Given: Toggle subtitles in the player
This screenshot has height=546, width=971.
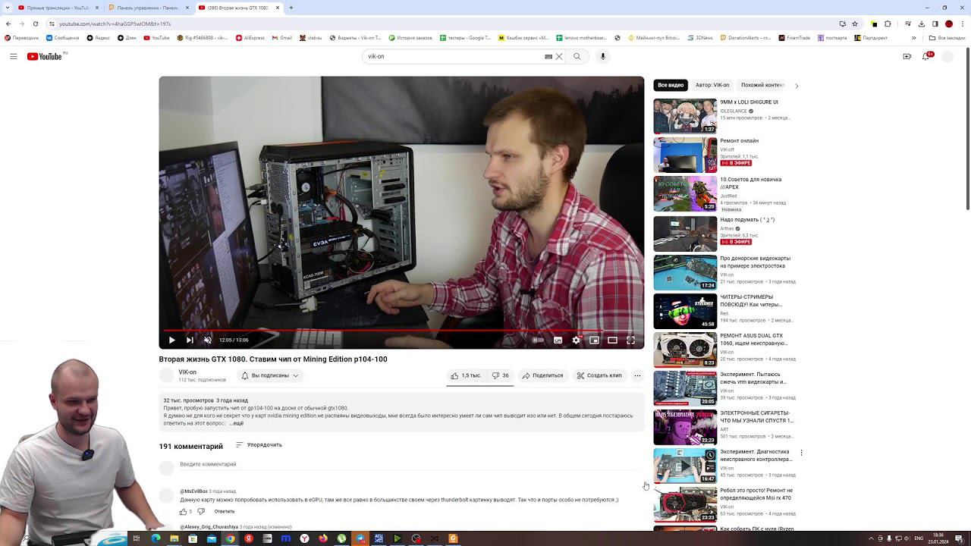Looking at the screenshot, I should coord(558,340).
